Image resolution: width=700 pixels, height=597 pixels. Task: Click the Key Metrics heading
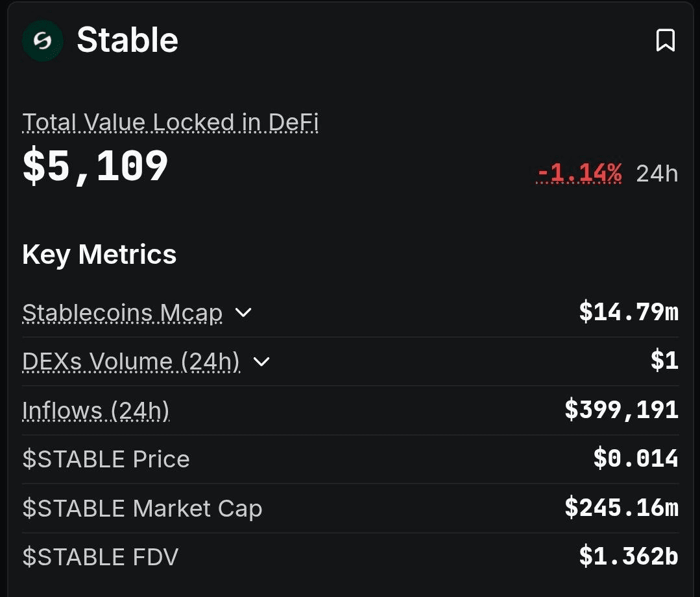[x=99, y=254]
